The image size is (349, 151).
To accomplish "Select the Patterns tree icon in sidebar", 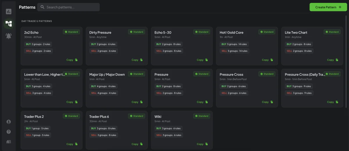I will 9,24.
